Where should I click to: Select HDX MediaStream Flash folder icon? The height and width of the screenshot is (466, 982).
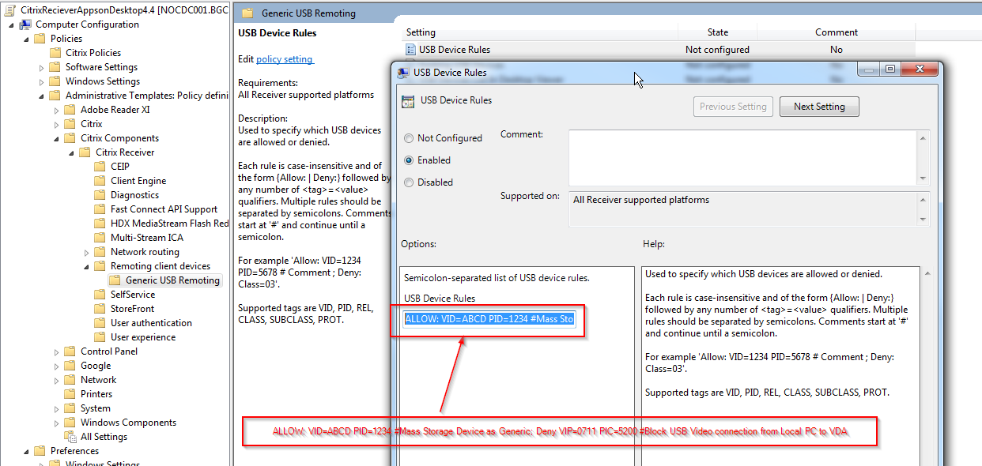[99, 224]
